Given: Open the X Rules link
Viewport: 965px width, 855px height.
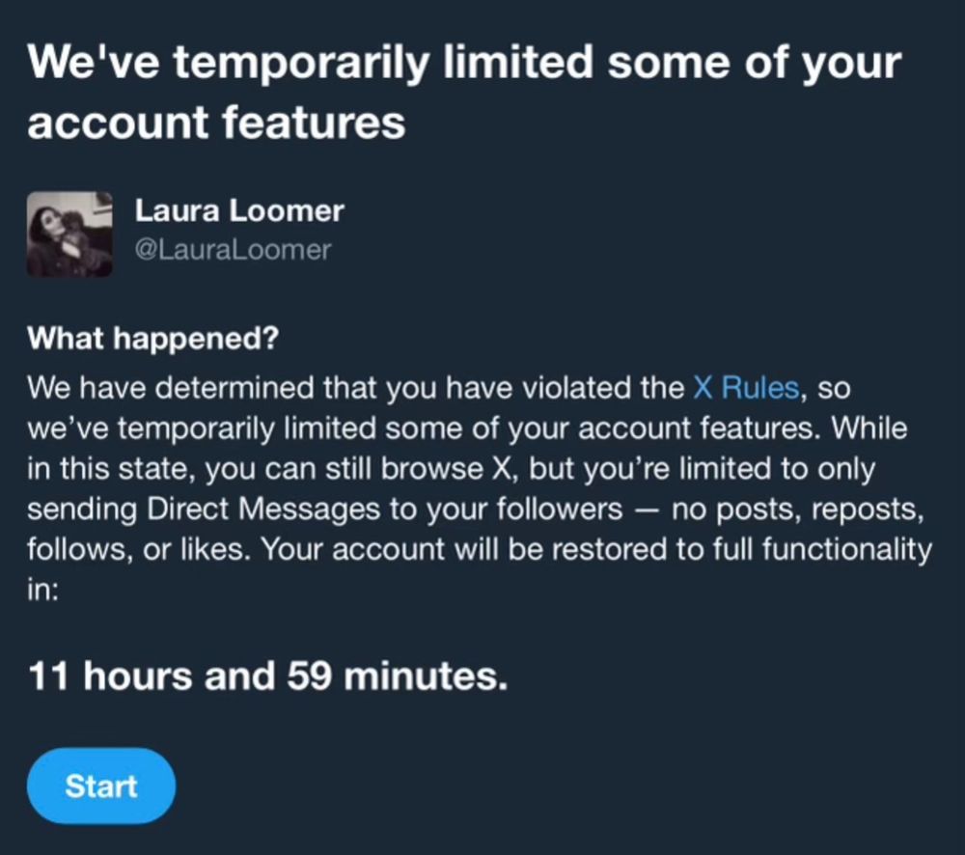Looking at the screenshot, I should [746, 388].
